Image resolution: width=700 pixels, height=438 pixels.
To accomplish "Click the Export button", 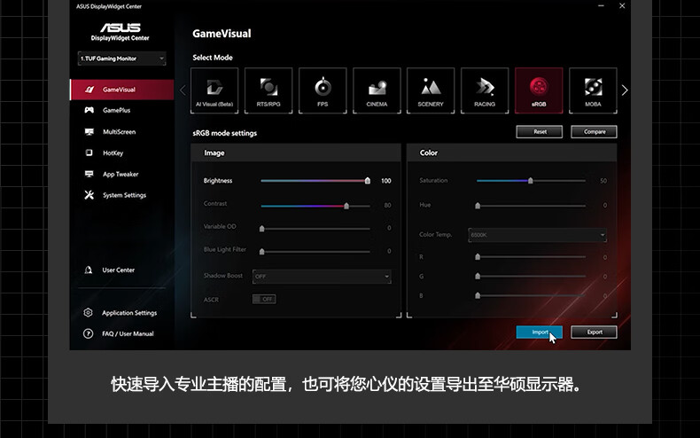I will (594, 332).
